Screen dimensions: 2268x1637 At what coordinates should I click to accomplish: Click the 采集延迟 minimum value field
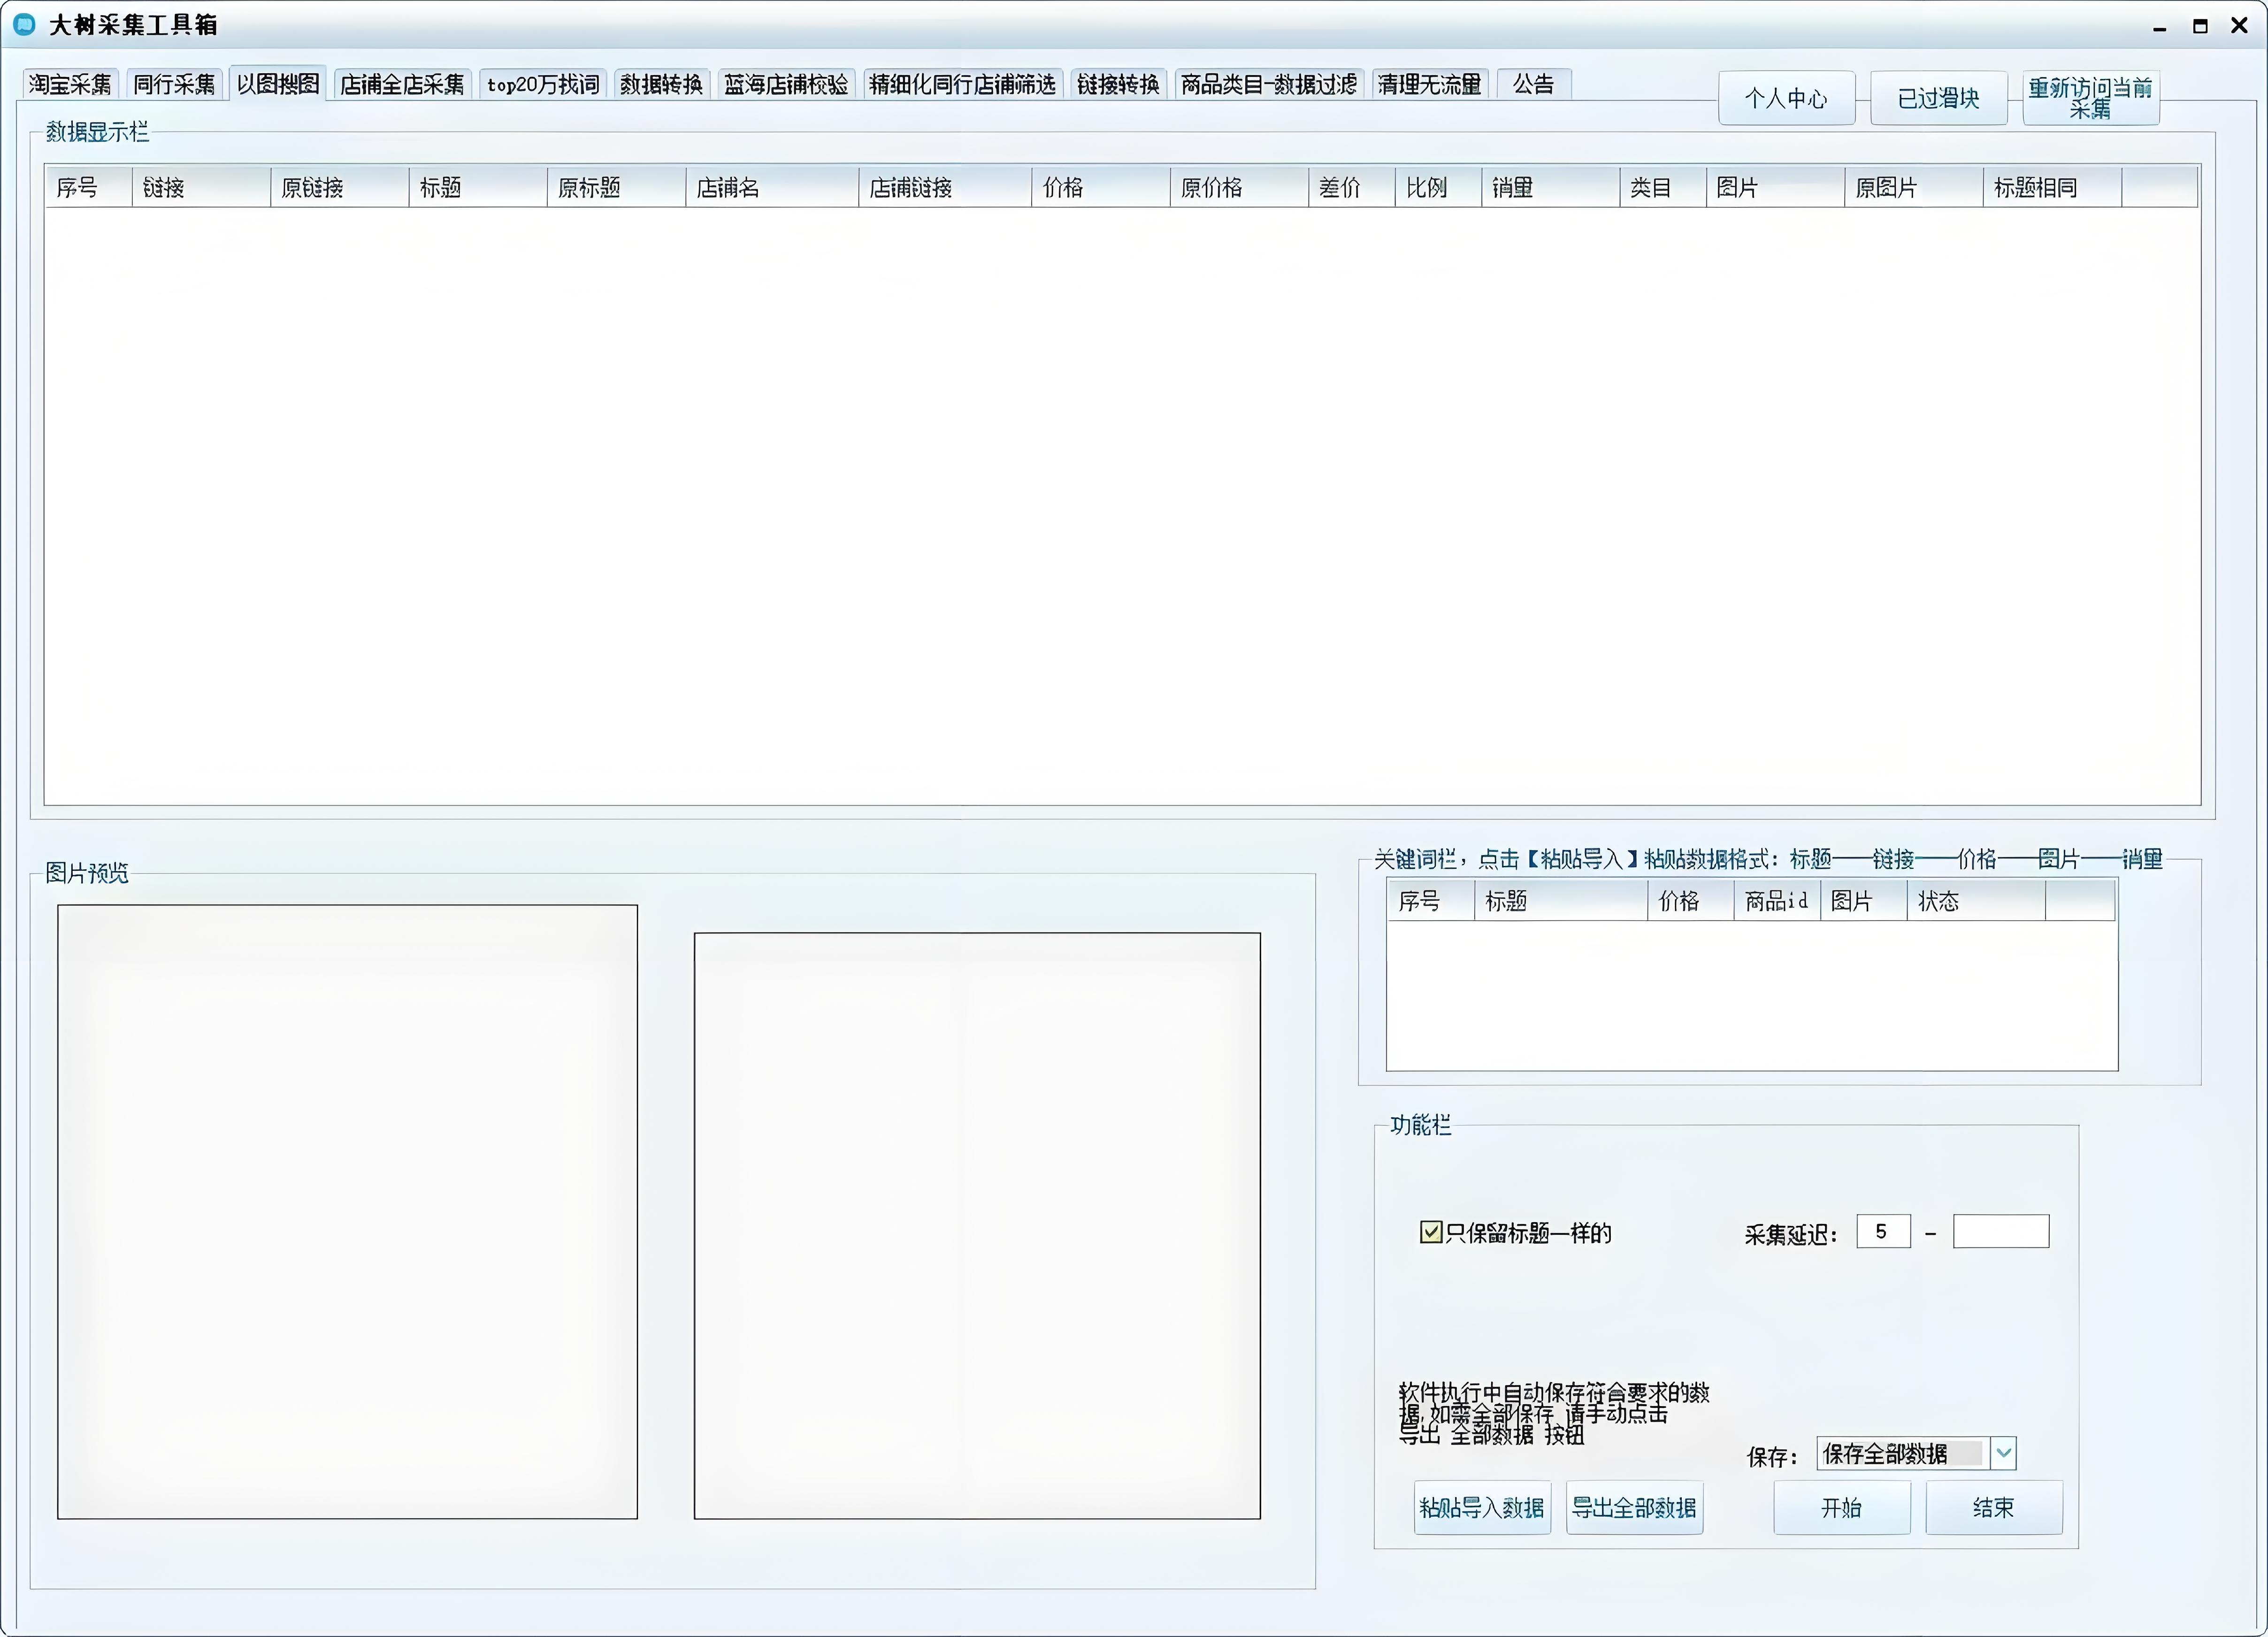(x=1882, y=1231)
